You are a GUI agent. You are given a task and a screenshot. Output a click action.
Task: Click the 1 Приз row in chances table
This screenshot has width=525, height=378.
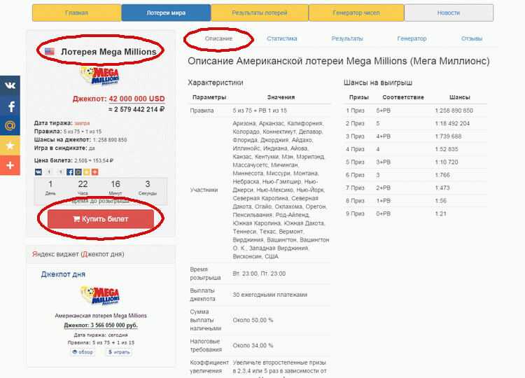click(415, 111)
